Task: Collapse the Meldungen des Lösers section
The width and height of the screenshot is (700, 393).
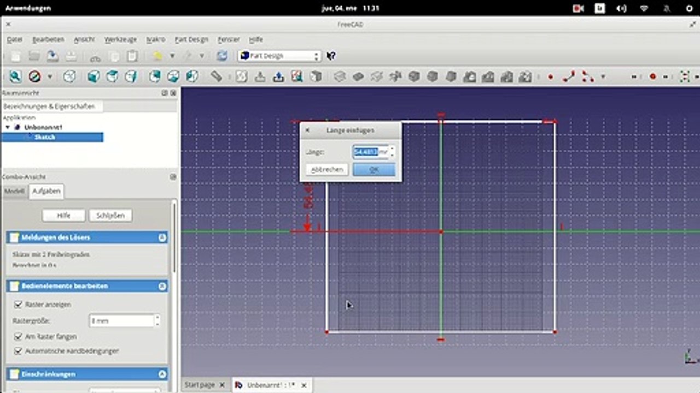Action: point(162,237)
